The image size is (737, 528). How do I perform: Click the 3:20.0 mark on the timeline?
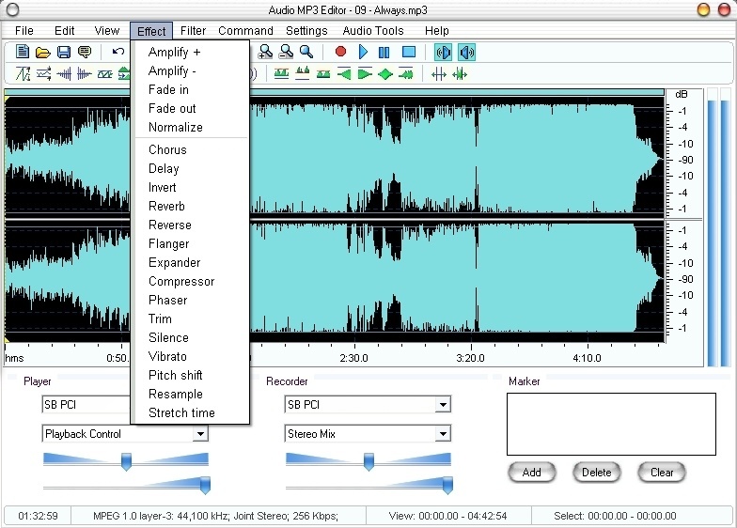(470, 358)
